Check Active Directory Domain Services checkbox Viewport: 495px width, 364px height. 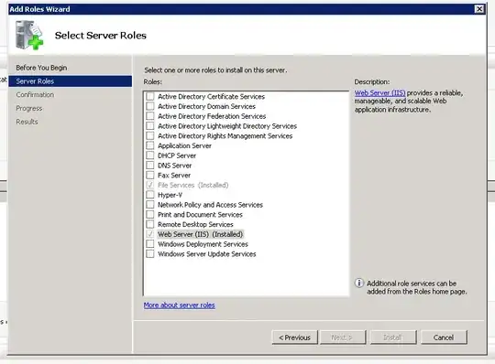point(150,106)
